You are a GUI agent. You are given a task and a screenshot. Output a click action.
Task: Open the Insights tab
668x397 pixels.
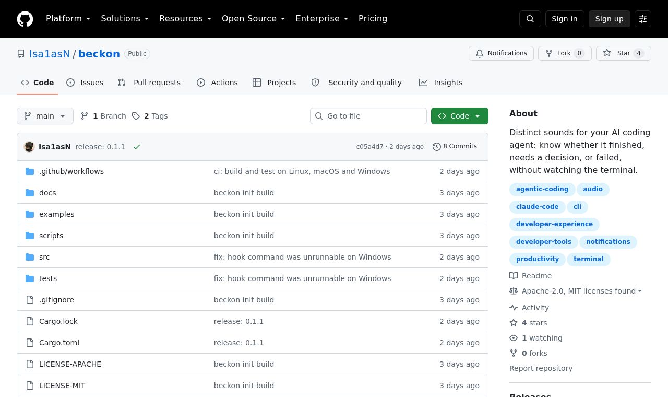click(x=441, y=83)
